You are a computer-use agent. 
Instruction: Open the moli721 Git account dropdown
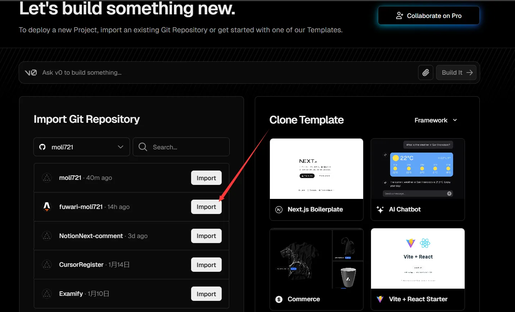82,147
